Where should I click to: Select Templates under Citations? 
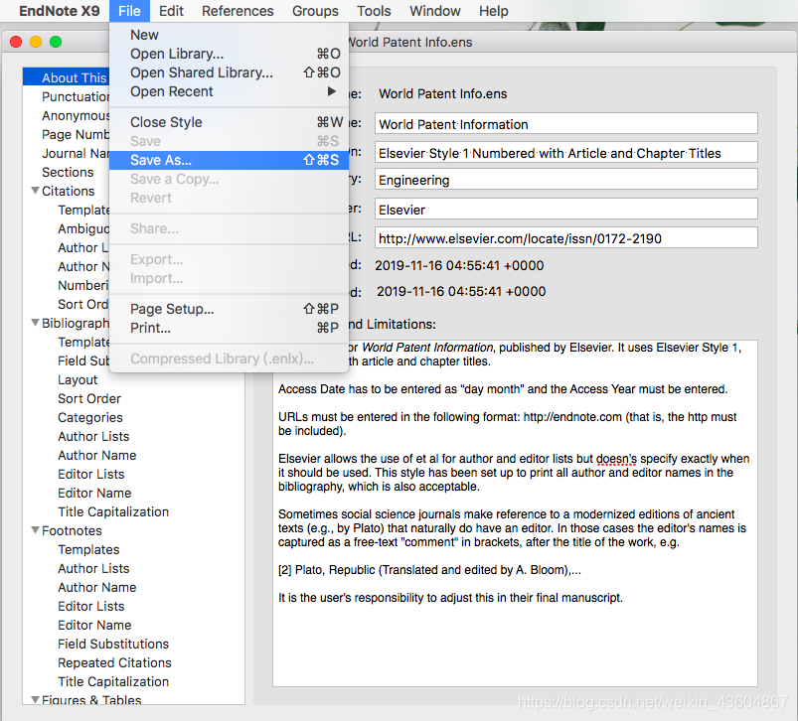pyautogui.click(x=83, y=210)
